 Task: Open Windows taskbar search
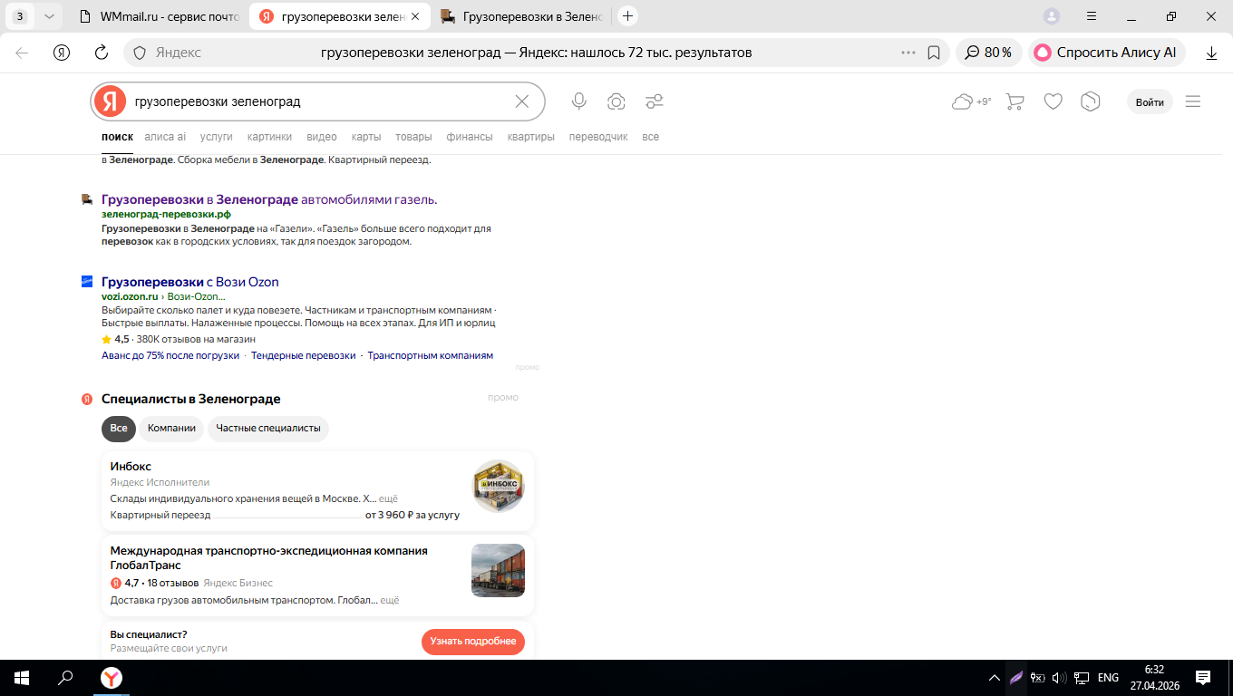[x=65, y=677]
